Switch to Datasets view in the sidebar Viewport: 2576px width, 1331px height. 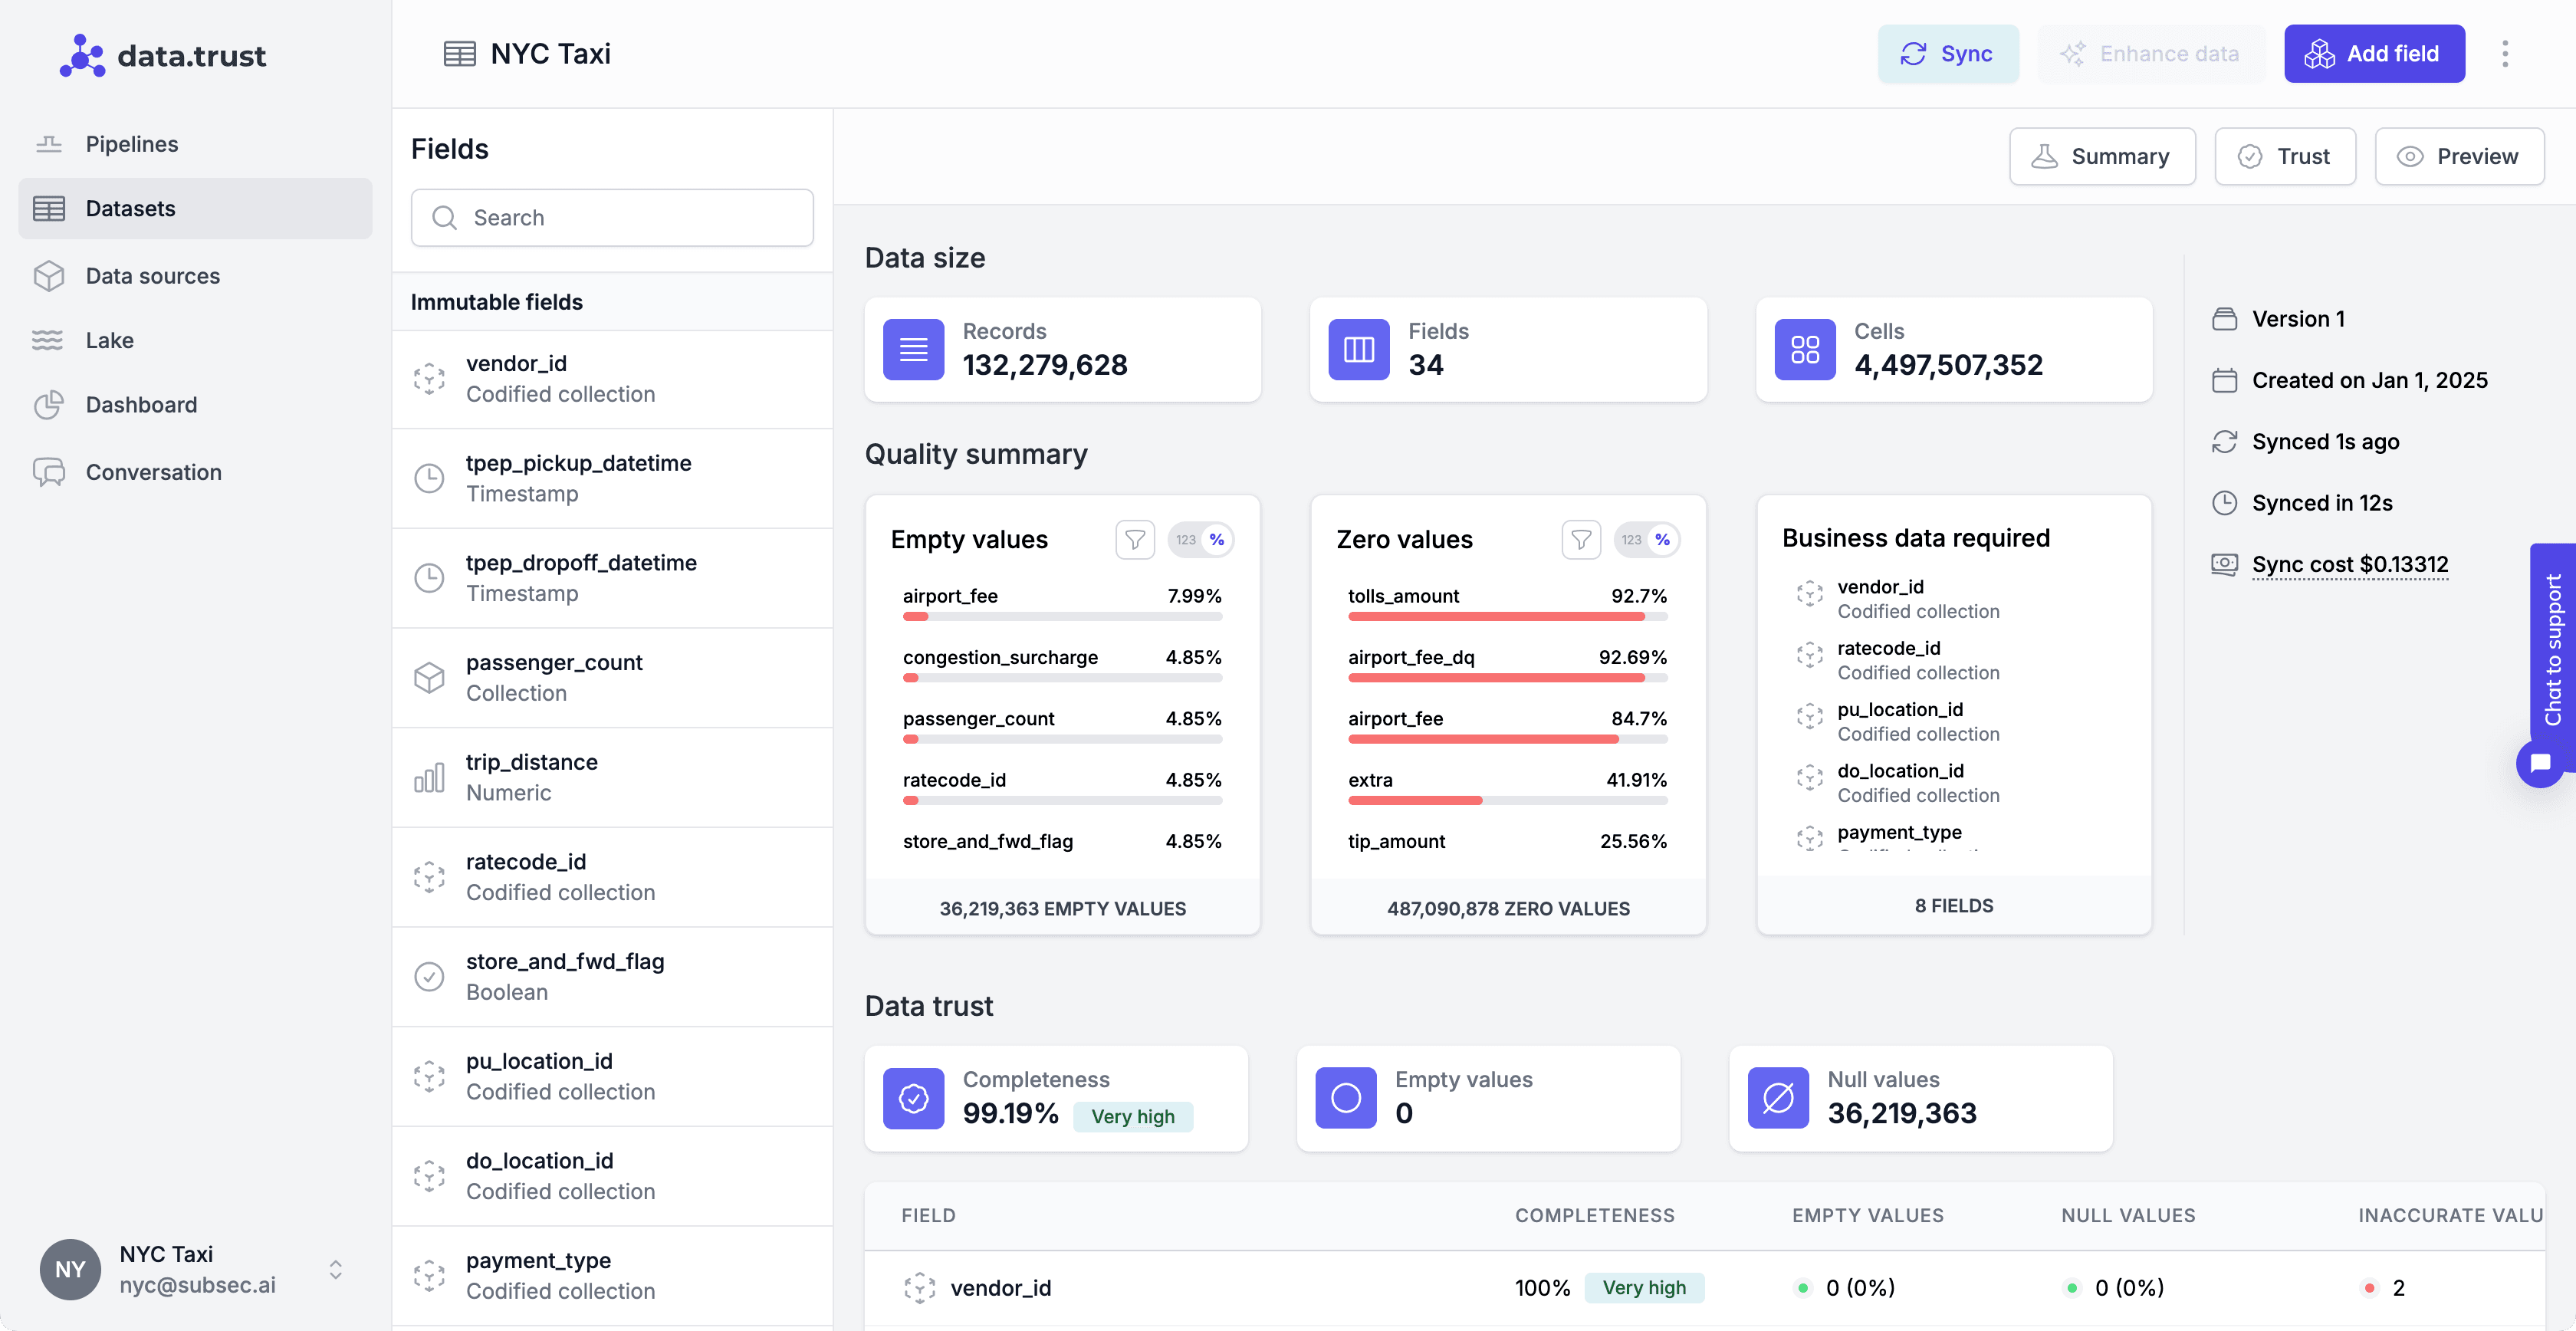tap(129, 208)
